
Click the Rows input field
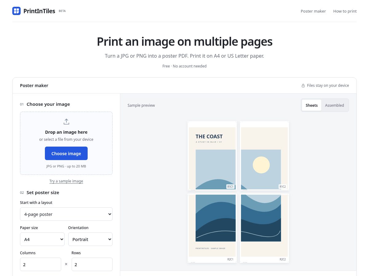pyautogui.click(x=92, y=264)
